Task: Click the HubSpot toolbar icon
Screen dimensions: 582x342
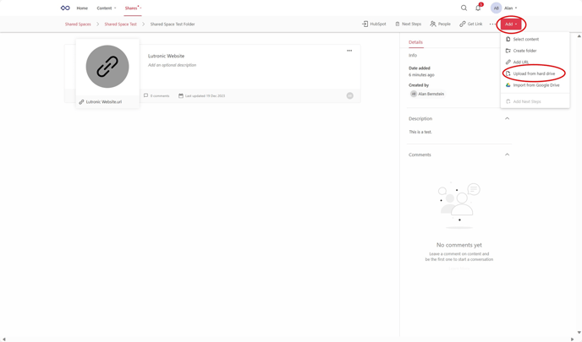Action: click(x=374, y=24)
